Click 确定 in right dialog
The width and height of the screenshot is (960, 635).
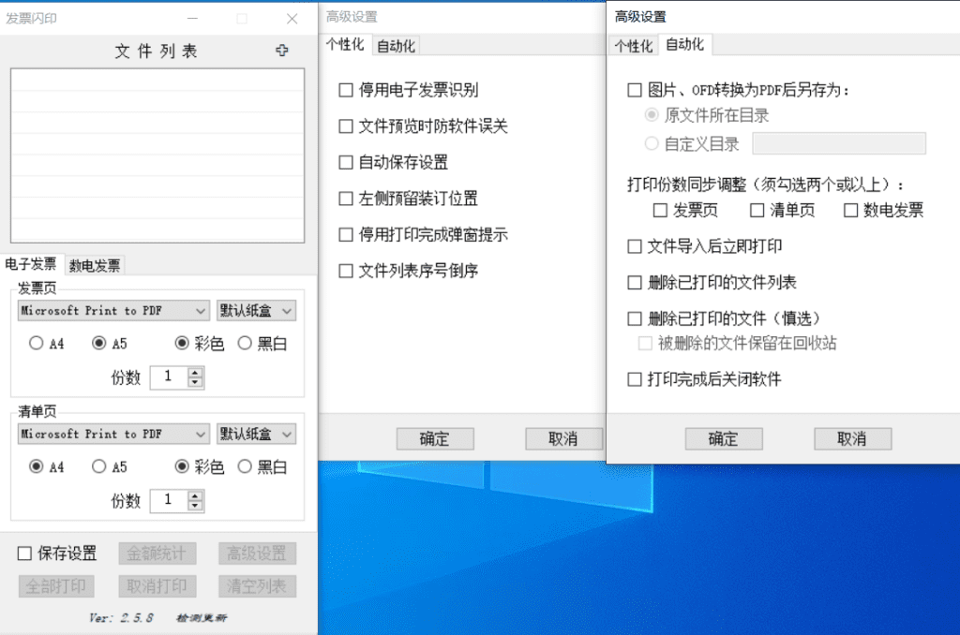[x=724, y=438]
